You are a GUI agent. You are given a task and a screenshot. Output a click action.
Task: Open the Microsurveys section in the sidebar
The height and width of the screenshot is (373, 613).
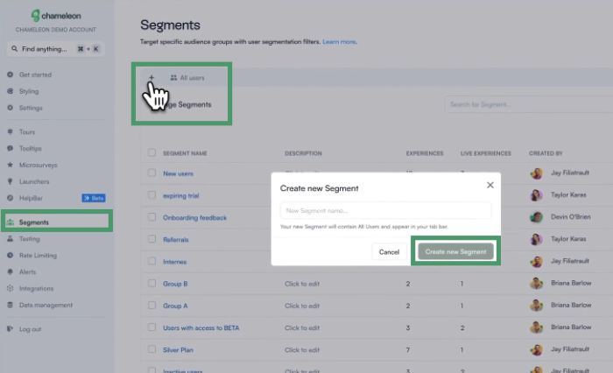click(40, 165)
